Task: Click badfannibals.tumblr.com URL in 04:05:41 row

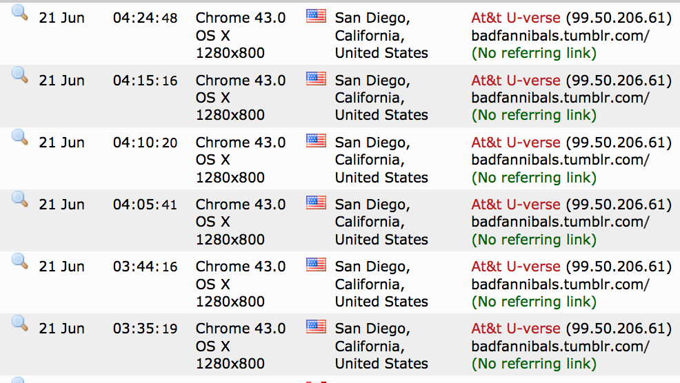Action: 560,222
